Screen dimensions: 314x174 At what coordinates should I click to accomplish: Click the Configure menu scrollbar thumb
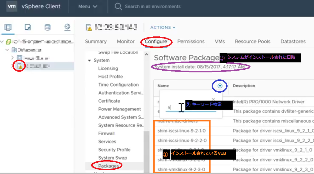click(x=147, y=152)
